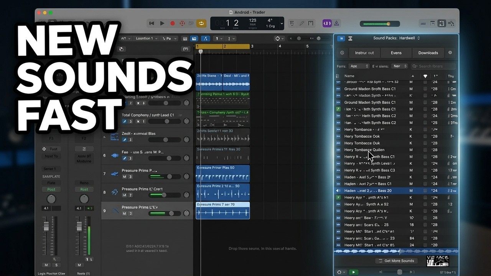
Task: Click the Search library field
Action: (x=433, y=66)
